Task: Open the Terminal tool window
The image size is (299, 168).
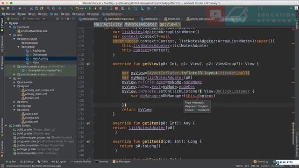Action: 102,162
